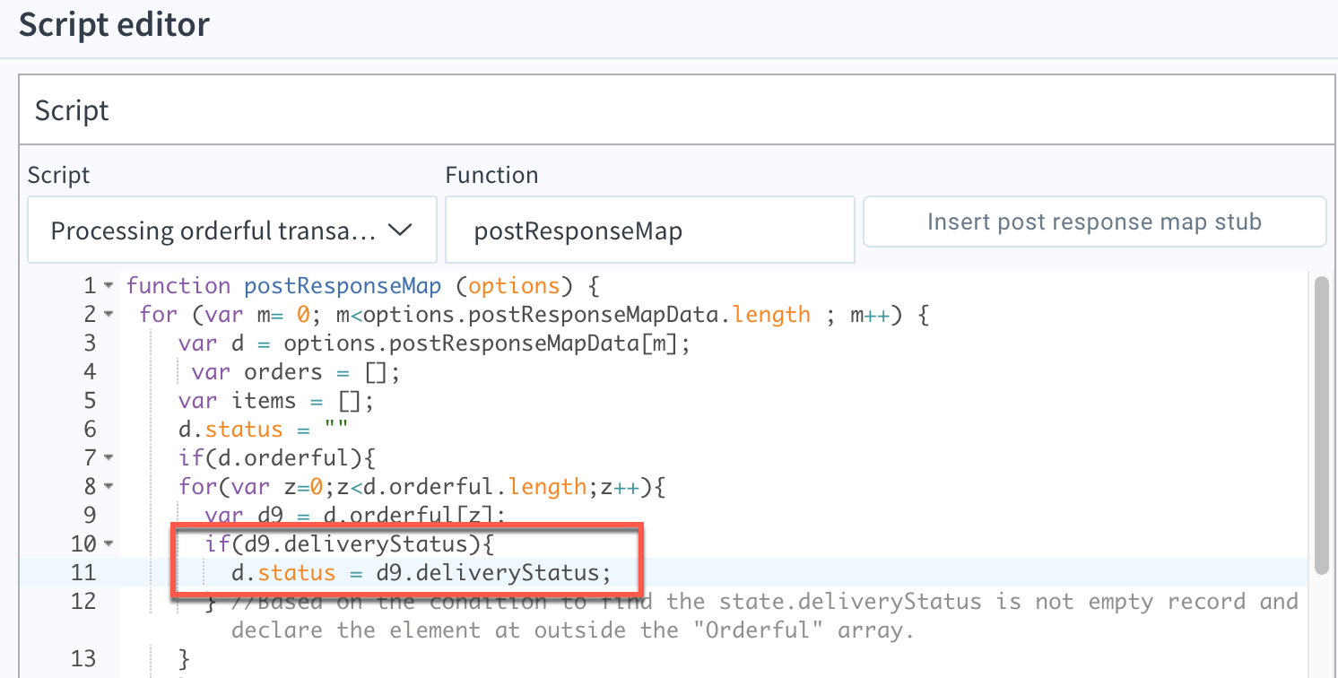Click line number 13 in gutter

83,659
